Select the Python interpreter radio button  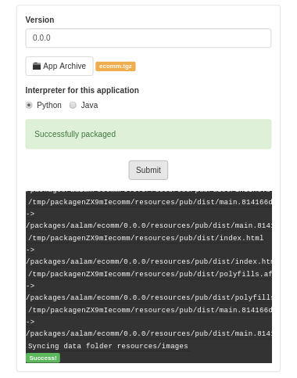coord(29,105)
